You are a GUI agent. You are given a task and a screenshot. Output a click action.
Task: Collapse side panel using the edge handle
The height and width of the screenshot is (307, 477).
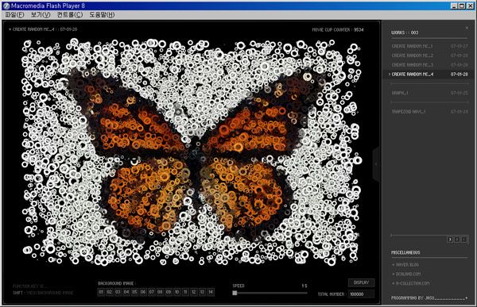pos(376,164)
